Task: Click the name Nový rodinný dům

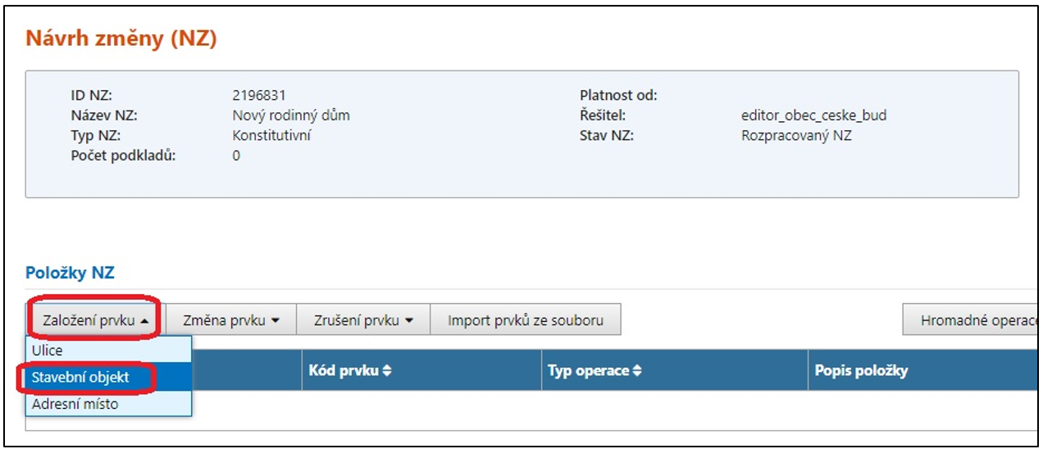Action: (x=291, y=116)
